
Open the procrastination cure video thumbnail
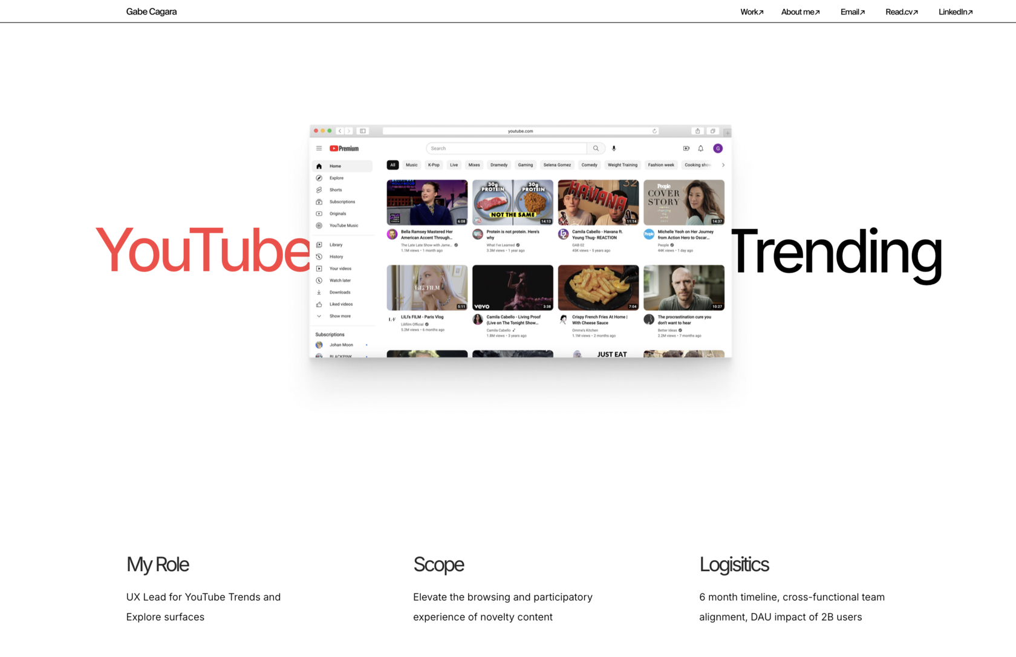[684, 288]
